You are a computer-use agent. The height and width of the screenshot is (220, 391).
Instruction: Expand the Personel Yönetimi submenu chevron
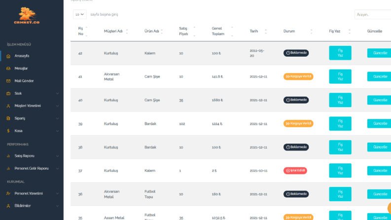click(x=57, y=193)
